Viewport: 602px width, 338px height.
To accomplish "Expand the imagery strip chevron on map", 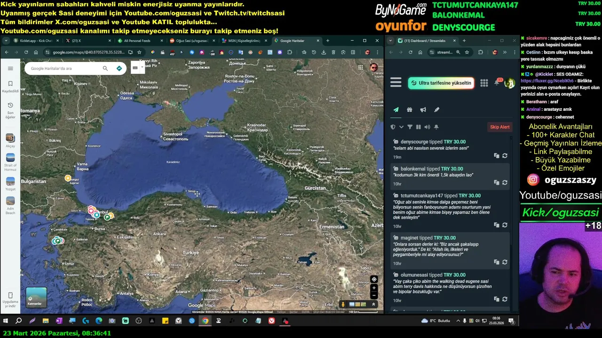I will coord(373,304).
